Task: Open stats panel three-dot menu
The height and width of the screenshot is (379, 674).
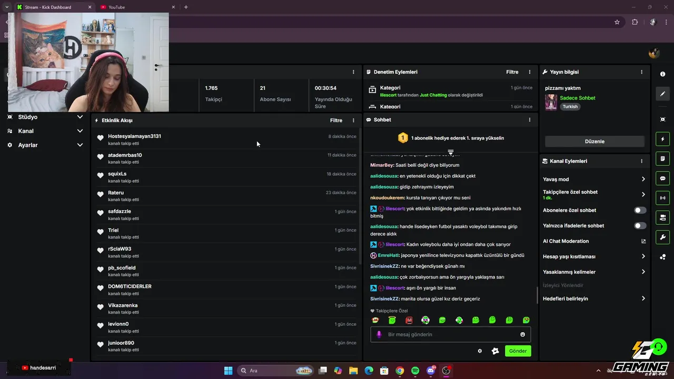Action: 353,72
